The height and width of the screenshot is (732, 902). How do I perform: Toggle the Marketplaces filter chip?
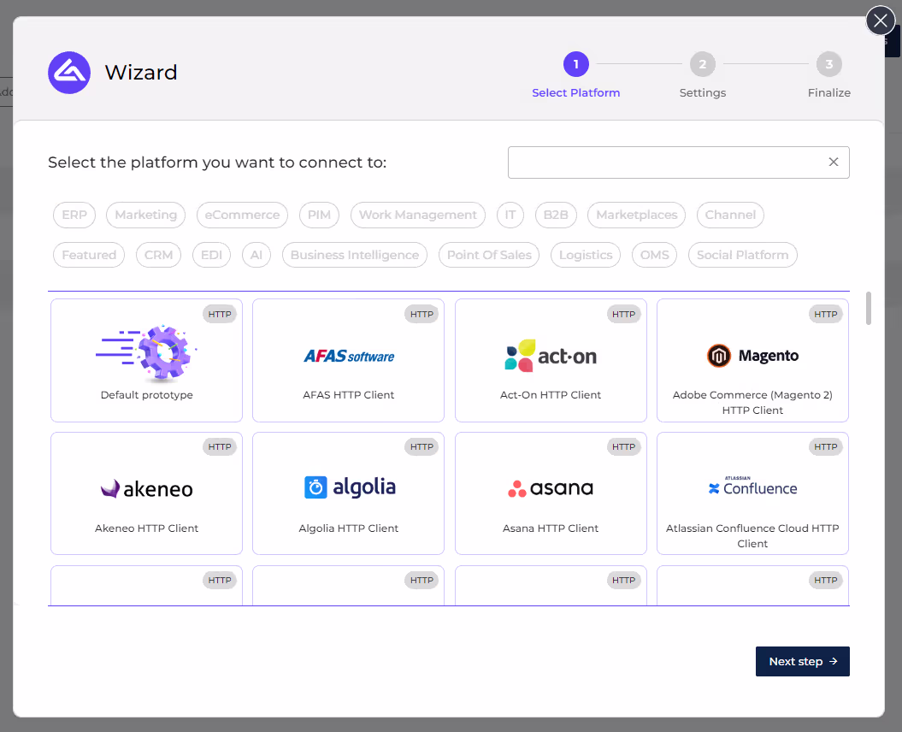pyautogui.click(x=636, y=215)
